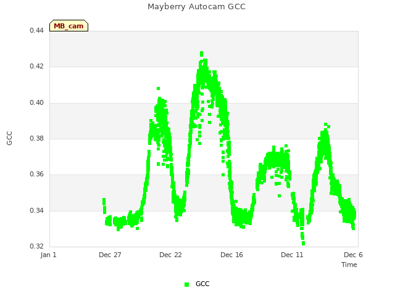Click the 0.32 y-axis value
395x296 pixels.
(36, 246)
